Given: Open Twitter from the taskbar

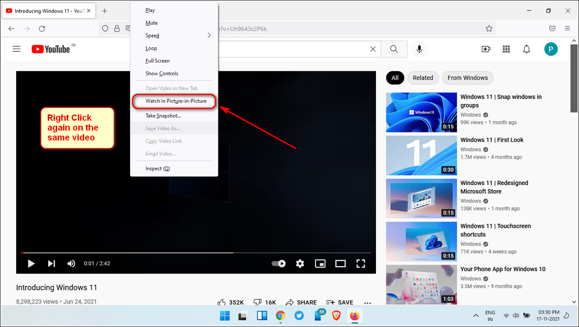Looking at the screenshot, I should 299,315.
